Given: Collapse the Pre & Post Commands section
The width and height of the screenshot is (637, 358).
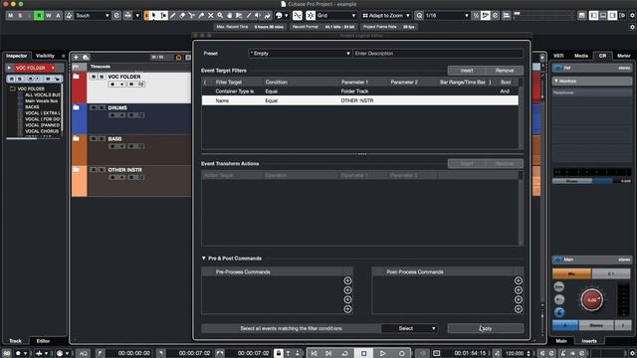Looking at the screenshot, I should pyautogui.click(x=204, y=259).
